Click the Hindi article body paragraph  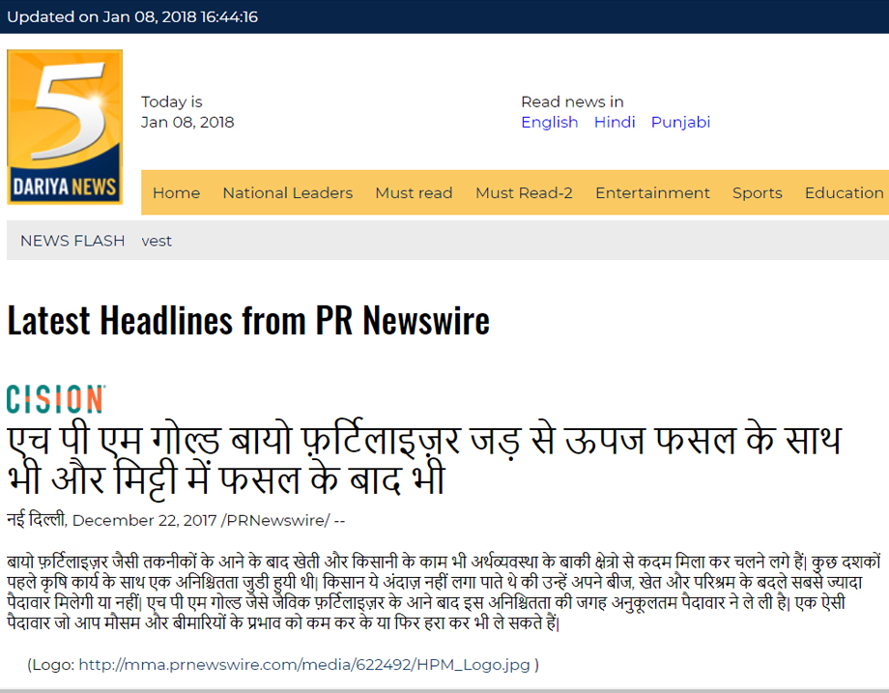[x=444, y=592]
